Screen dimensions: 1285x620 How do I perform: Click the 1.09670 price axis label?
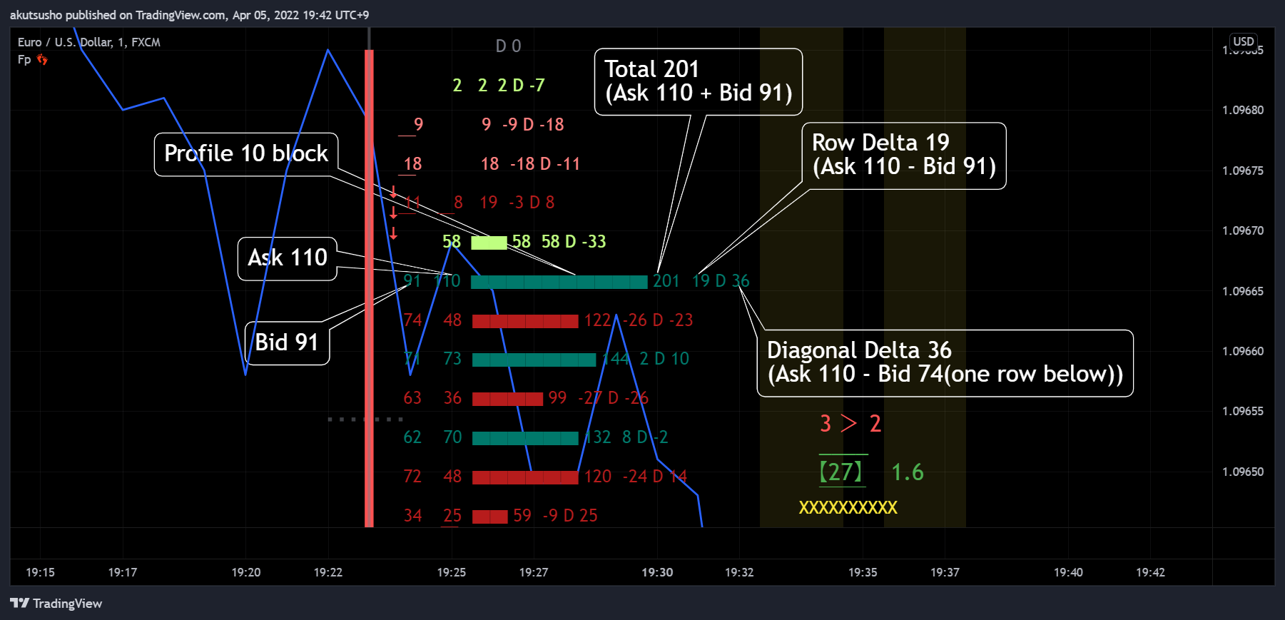[x=1243, y=230]
